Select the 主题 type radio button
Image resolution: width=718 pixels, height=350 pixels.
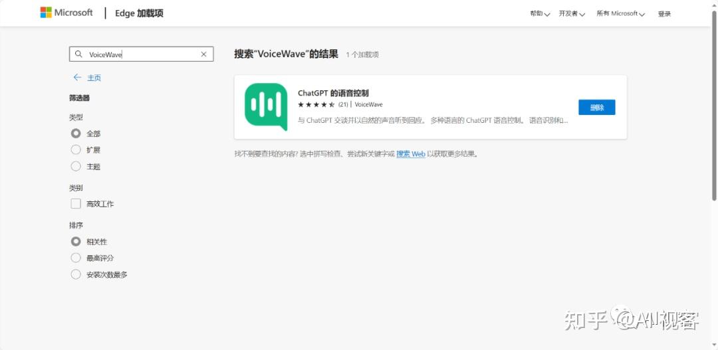click(x=76, y=167)
